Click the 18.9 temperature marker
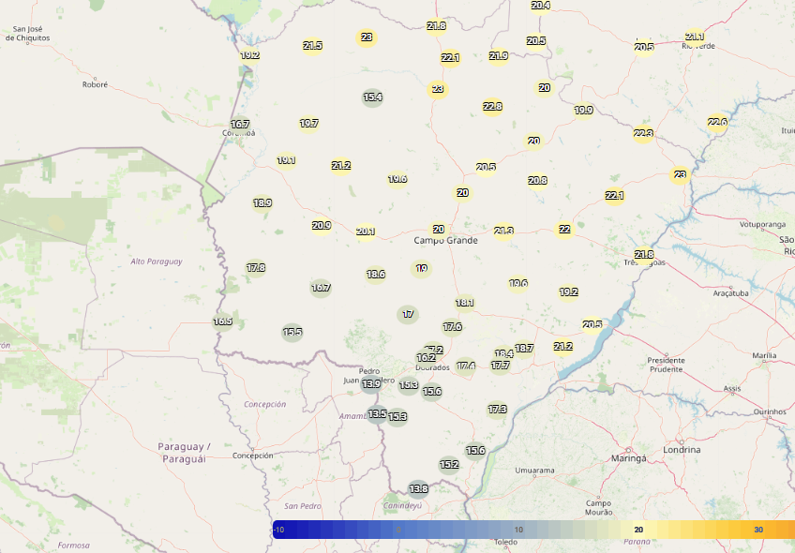Image resolution: width=795 pixels, height=553 pixels. [x=262, y=203]
